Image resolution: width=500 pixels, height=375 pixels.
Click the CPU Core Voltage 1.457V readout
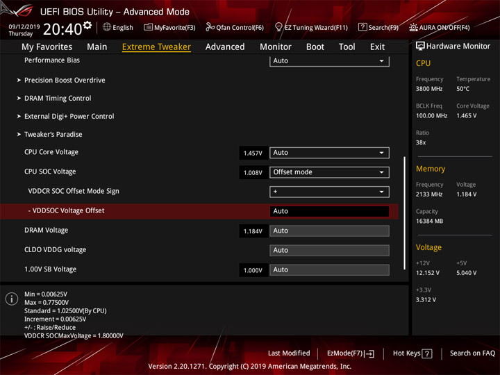253,153
